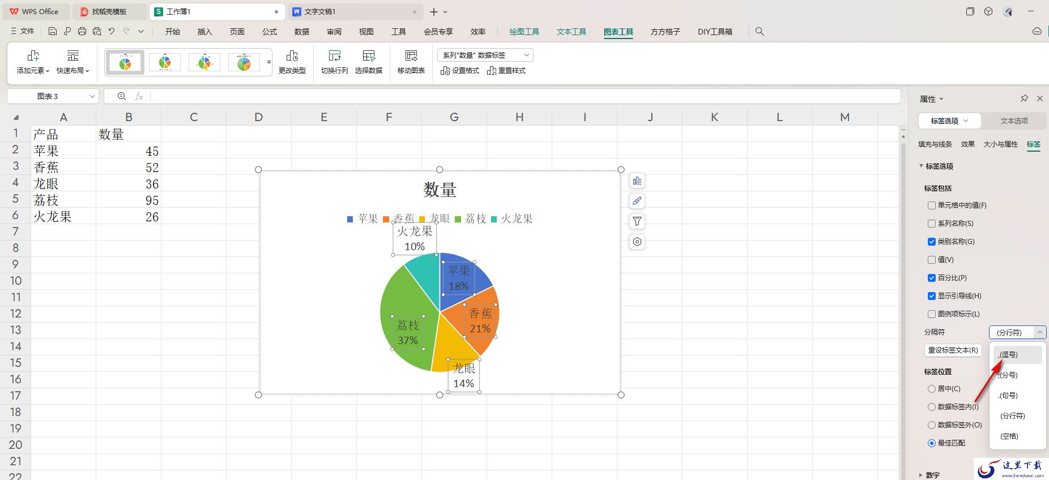1049x480 pixels.
Task: Click the chart settings gear side button
Action: click(x=637, y=242)
